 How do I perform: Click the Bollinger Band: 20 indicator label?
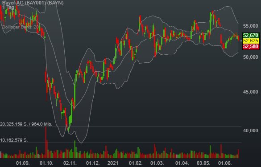pos(21,27)
